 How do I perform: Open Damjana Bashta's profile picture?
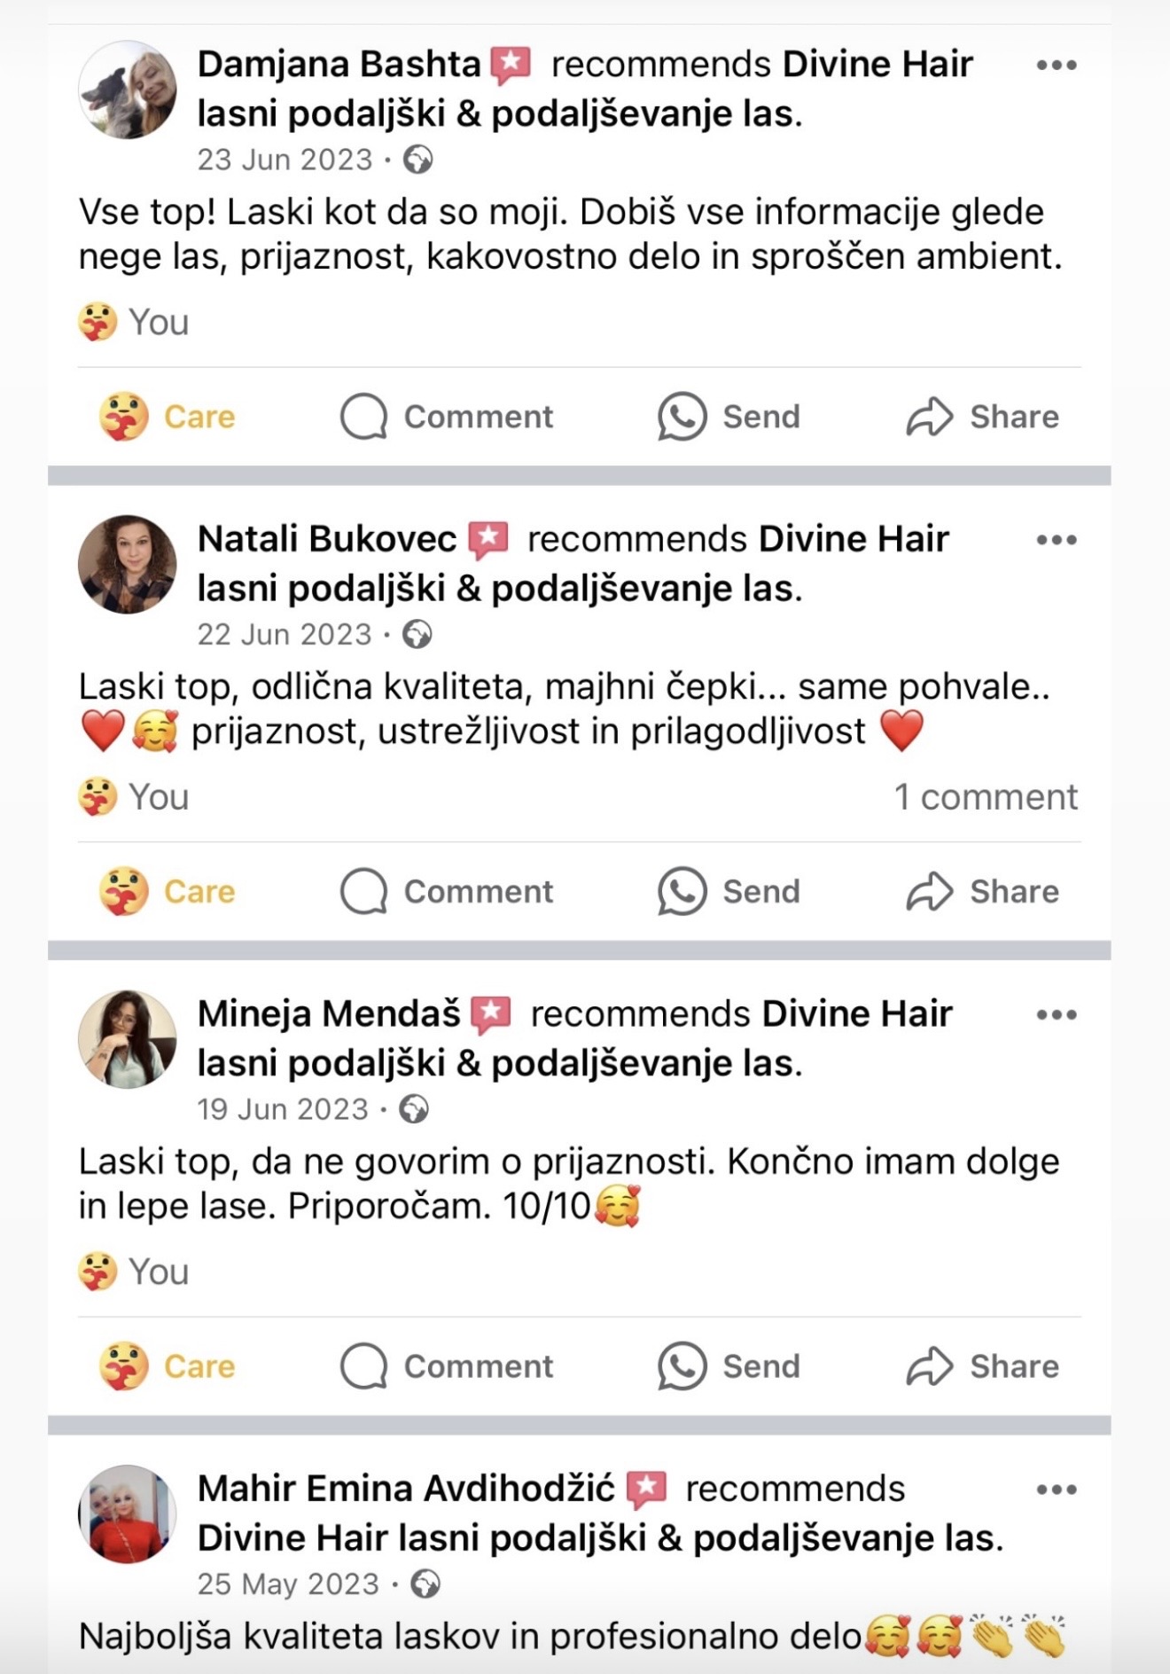(x=128, y=90)
